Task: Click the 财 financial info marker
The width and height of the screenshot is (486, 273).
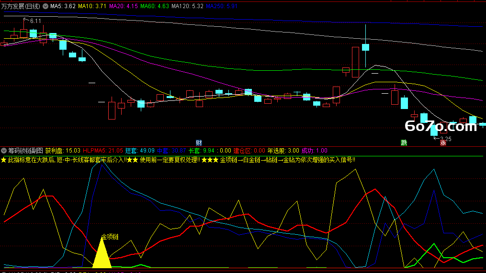Action: tap(199, 142)
